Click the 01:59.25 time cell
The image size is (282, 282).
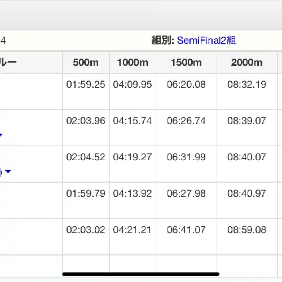86,85
